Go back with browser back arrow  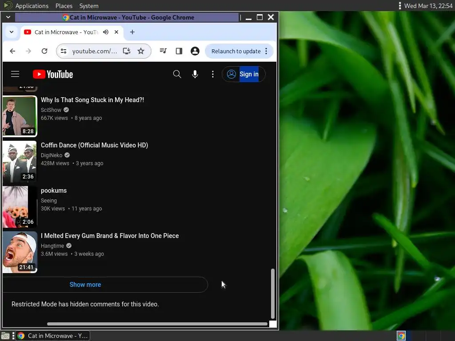(x=12, y=52)
